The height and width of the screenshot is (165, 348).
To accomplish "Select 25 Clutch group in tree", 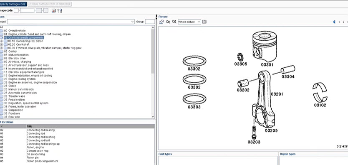I will (x=12, y=86).
